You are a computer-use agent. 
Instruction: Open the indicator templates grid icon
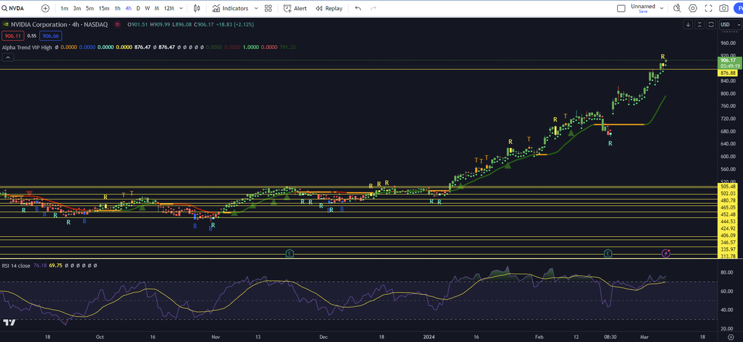(x=268, y=9)
